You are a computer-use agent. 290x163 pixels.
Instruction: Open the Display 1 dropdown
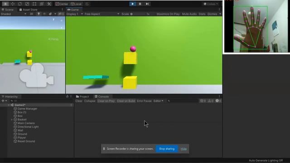tap(74, 14)
